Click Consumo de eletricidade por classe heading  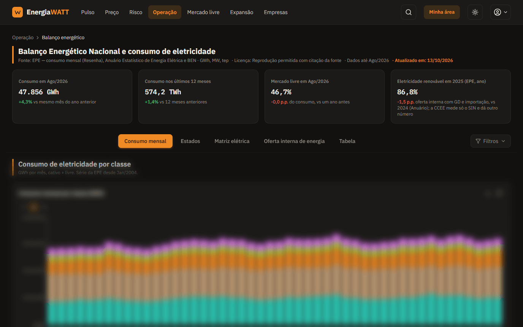(74, 164)
